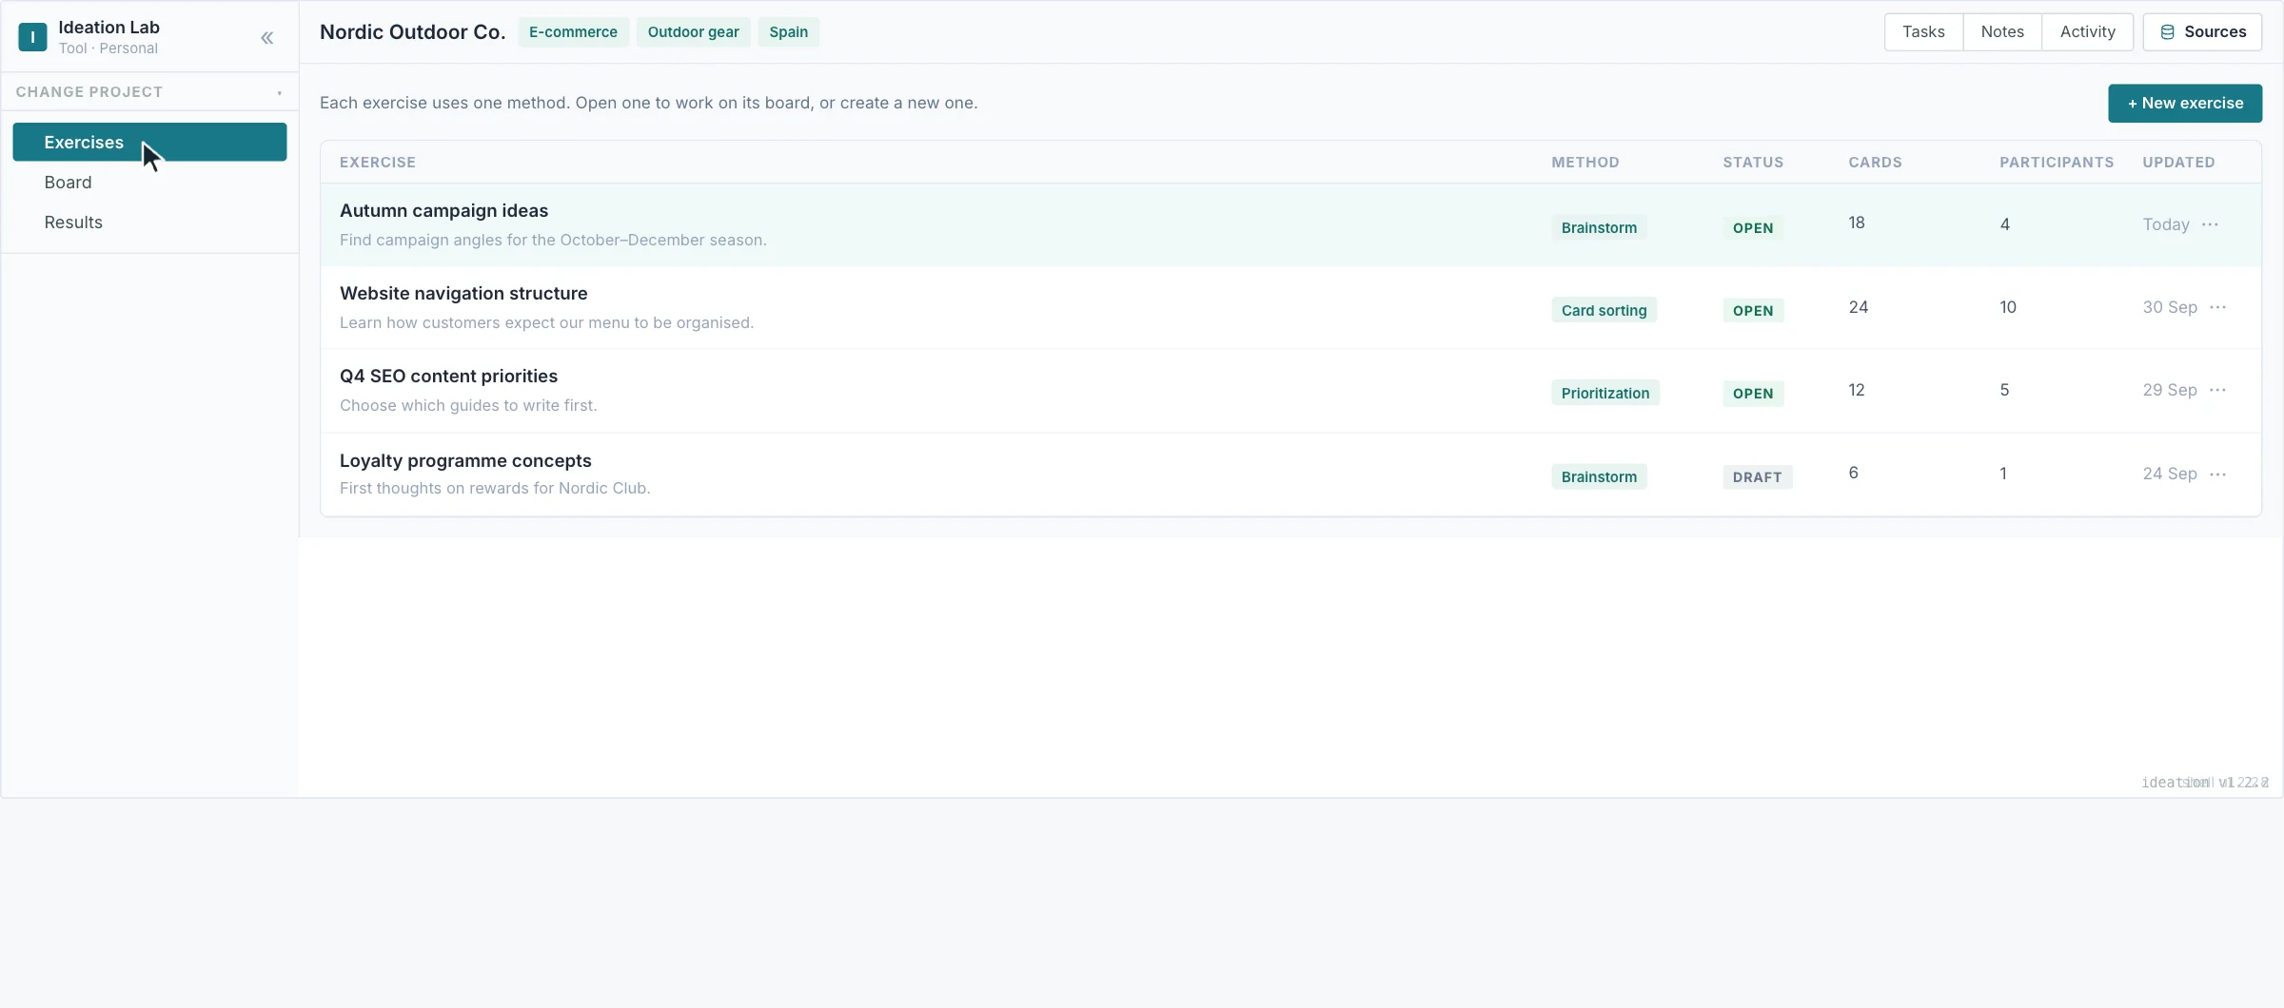
Task: Go to Results in the sidebar
Action: coord(149,222)
